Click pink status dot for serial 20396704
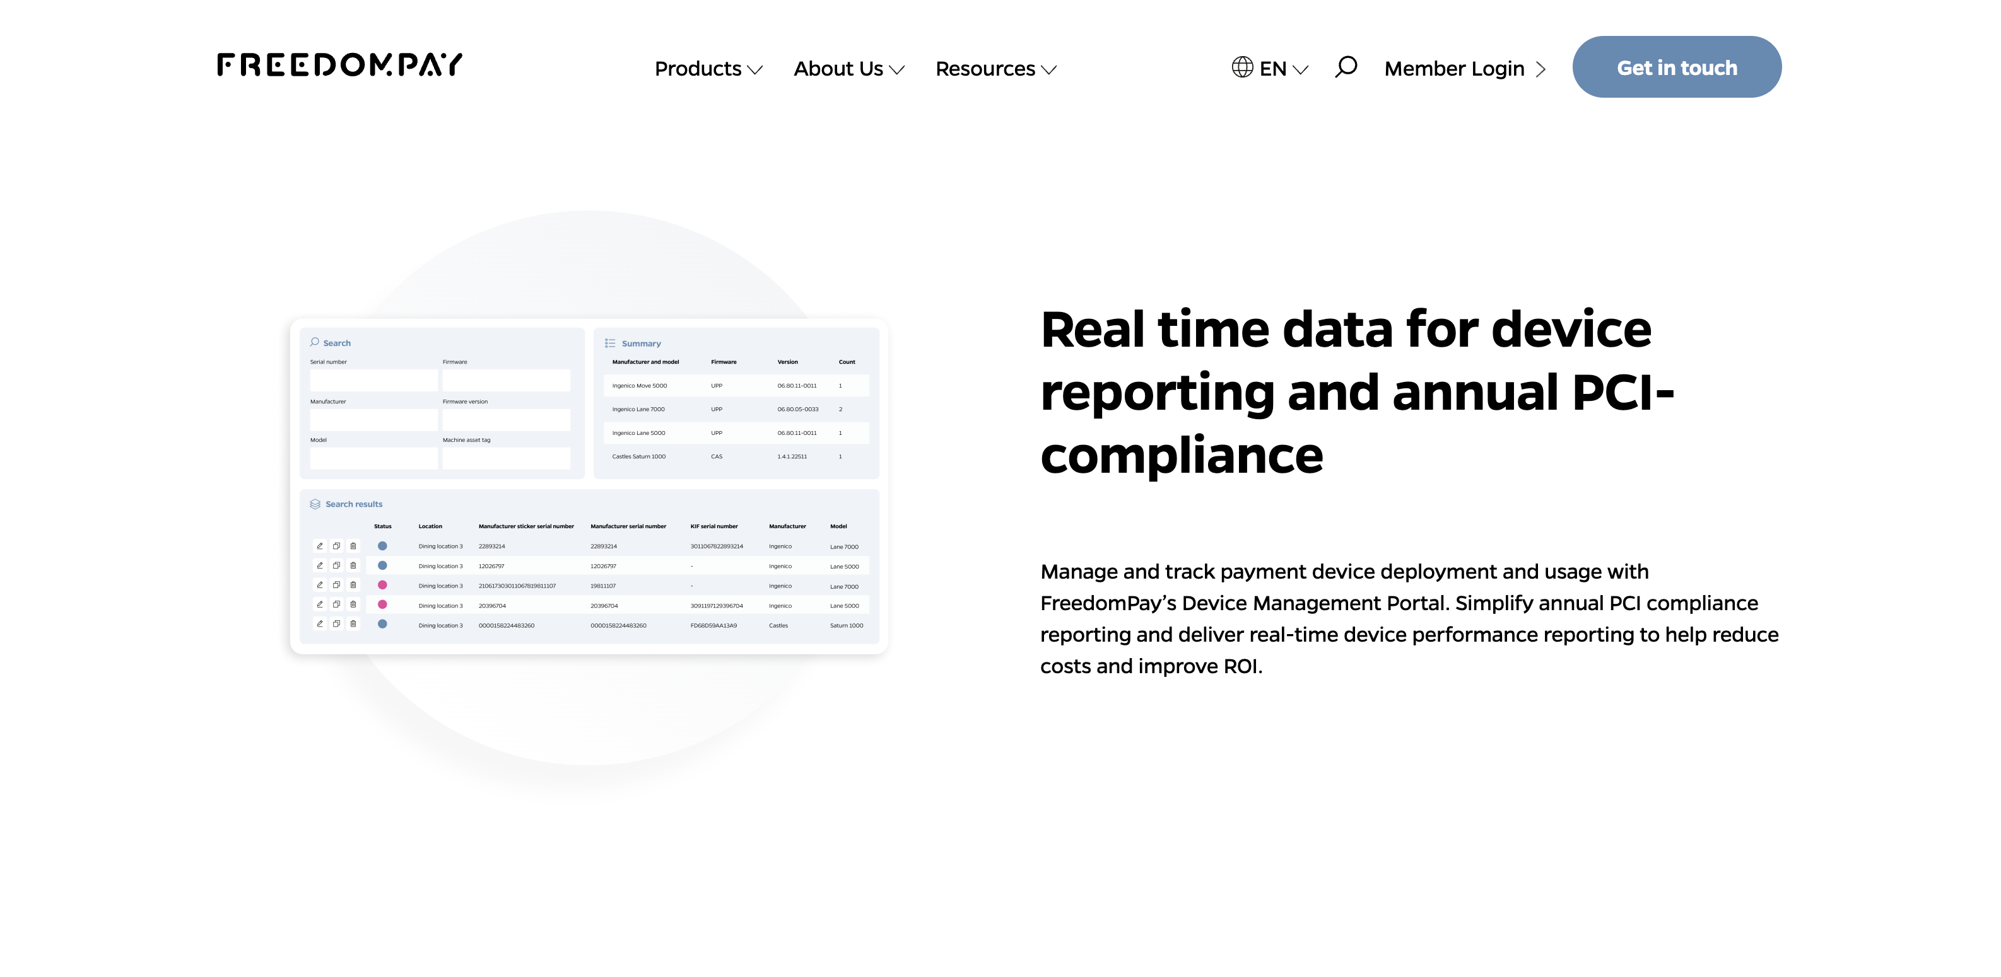Viewport: 2001px width, 977px height. pyautogui.click(x=382, y=604)
